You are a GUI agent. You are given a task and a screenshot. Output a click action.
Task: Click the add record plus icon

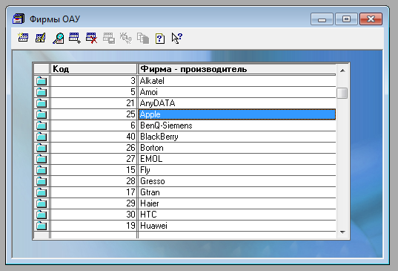pyautogui.click(x=75, y=38)
